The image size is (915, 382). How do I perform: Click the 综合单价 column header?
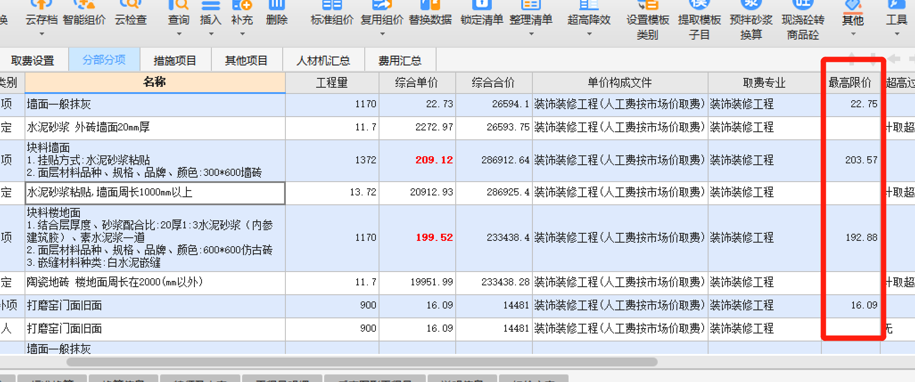417,83
